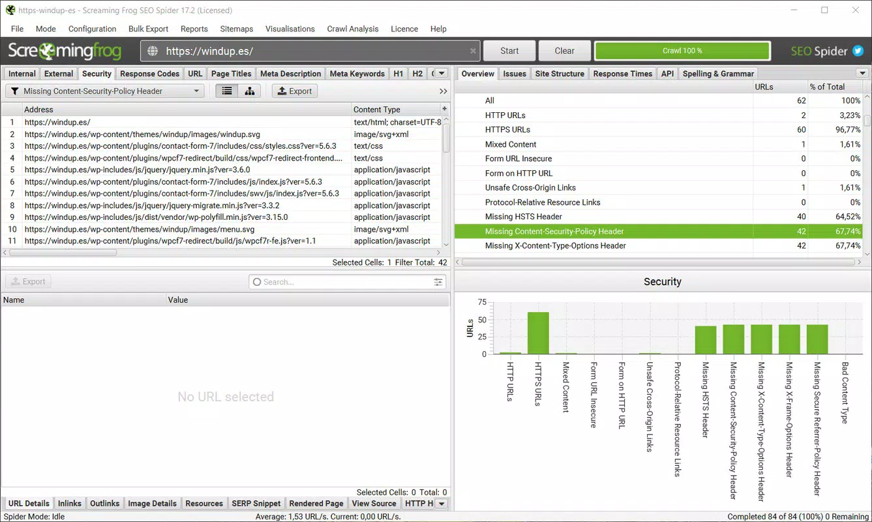Open the Bulk Export menu

(148, 29)
